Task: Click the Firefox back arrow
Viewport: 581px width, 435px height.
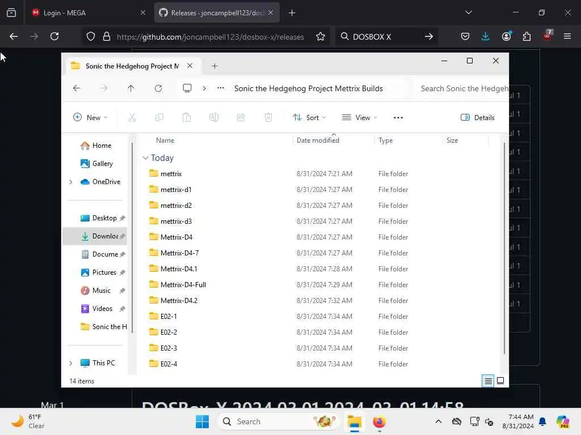Action: tap(14, 36)
